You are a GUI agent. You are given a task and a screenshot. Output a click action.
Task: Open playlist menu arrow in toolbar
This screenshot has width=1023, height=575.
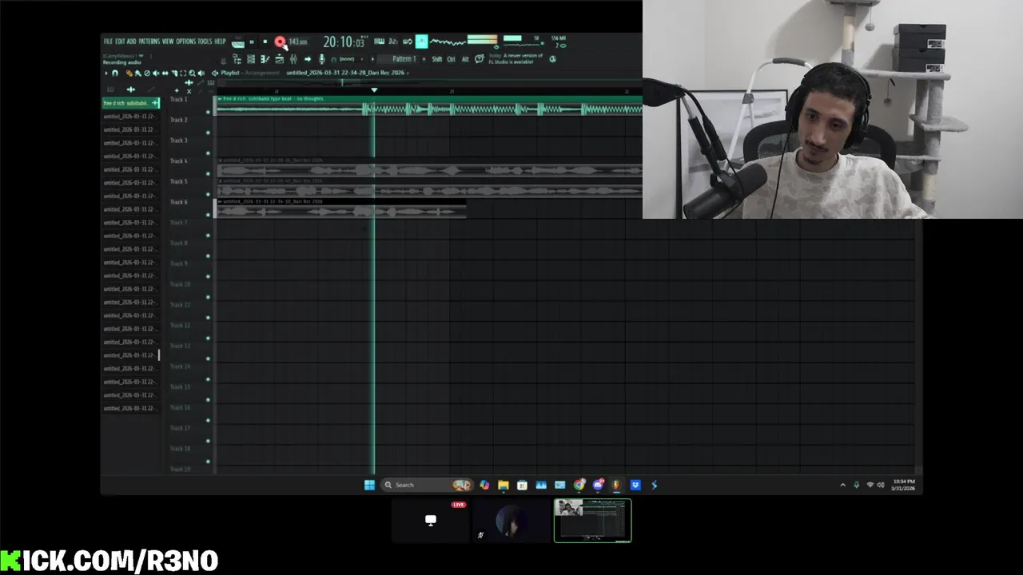106,73
